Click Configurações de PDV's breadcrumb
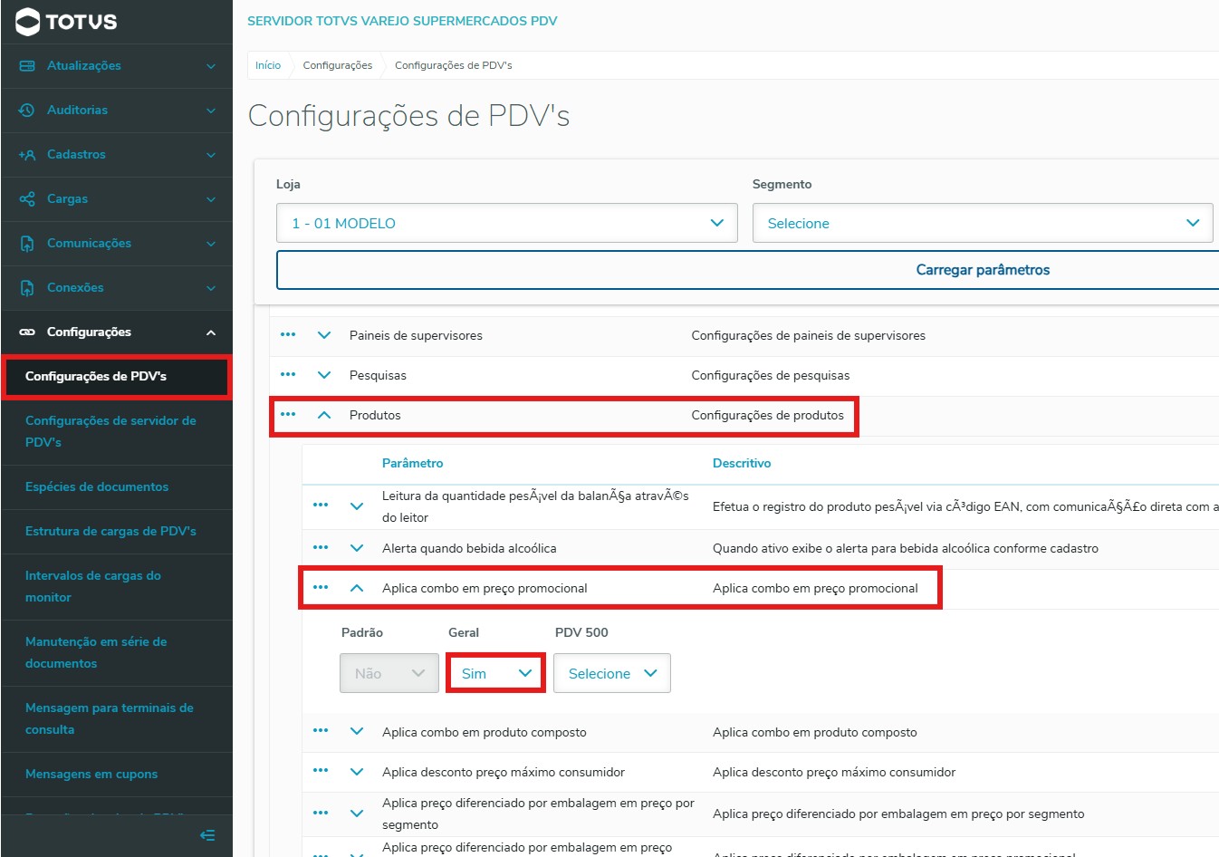Image resolution: width=1219 pixels, height=857 pixels. pyautogui.click(x=454, y=65)
